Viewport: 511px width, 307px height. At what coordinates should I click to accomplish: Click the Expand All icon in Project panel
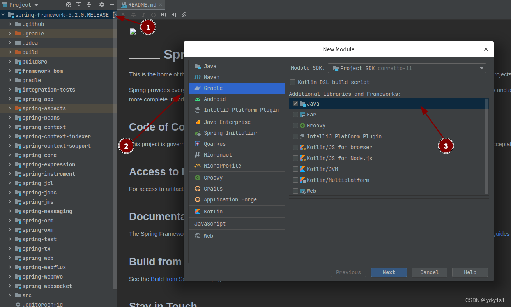click(79, 5)
